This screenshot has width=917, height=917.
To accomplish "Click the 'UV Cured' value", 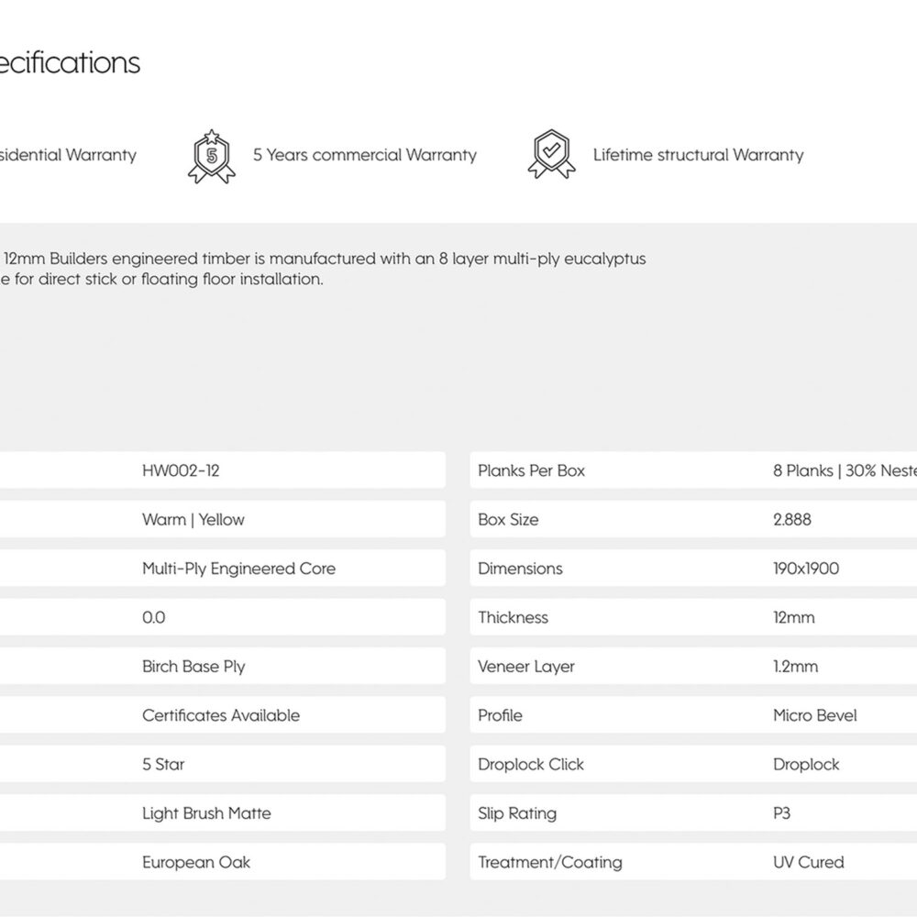I will (x=808, y=862).
